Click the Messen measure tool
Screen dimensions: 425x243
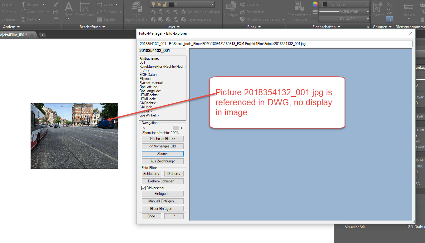coord(409,11)
